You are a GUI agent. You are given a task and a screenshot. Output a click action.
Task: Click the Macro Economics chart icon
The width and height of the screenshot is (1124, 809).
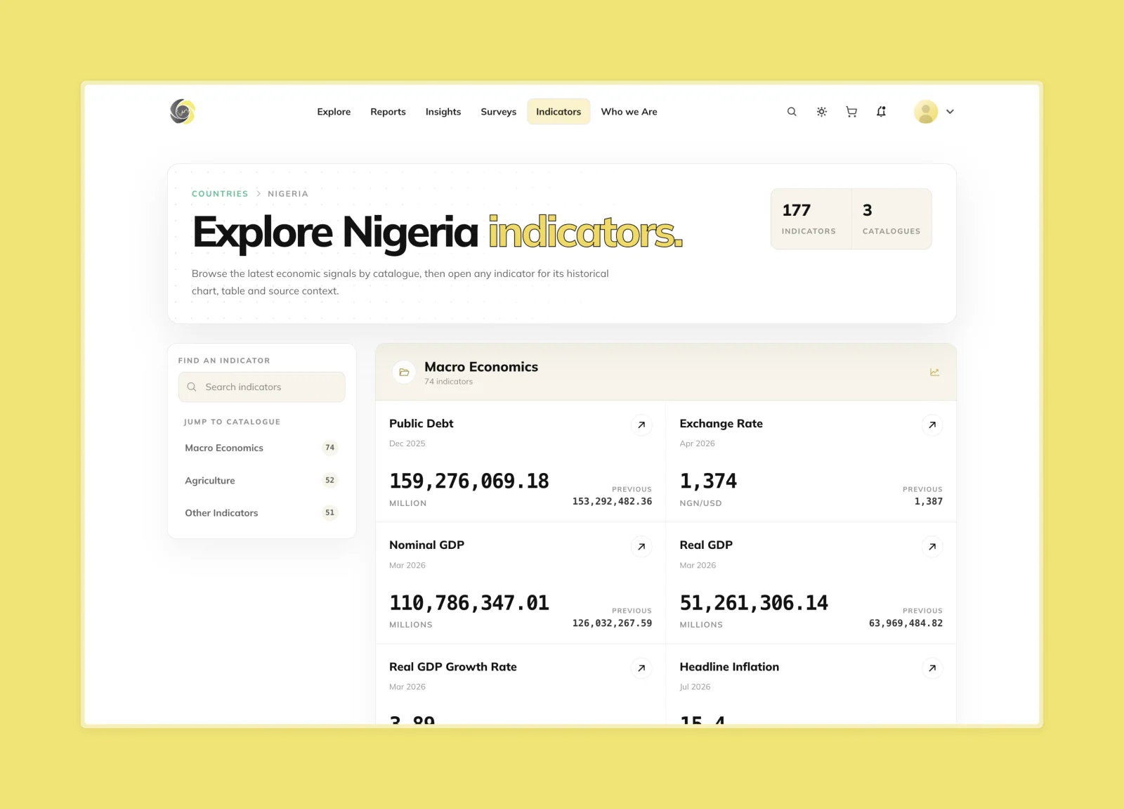(934, 373)
